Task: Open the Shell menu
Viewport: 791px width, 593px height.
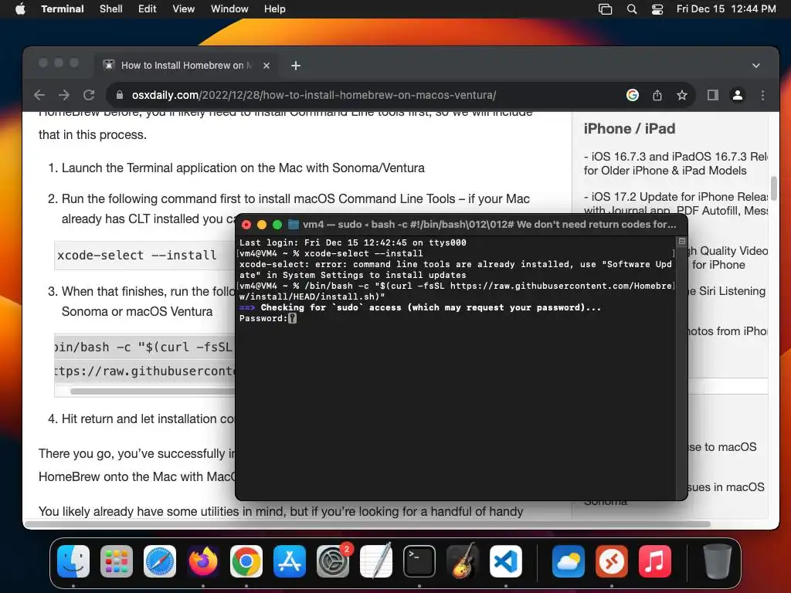Action: pos(111,8)
